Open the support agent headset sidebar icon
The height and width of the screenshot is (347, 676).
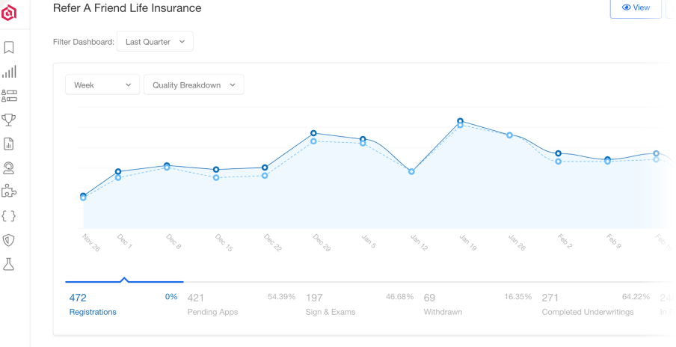point(9,168)
